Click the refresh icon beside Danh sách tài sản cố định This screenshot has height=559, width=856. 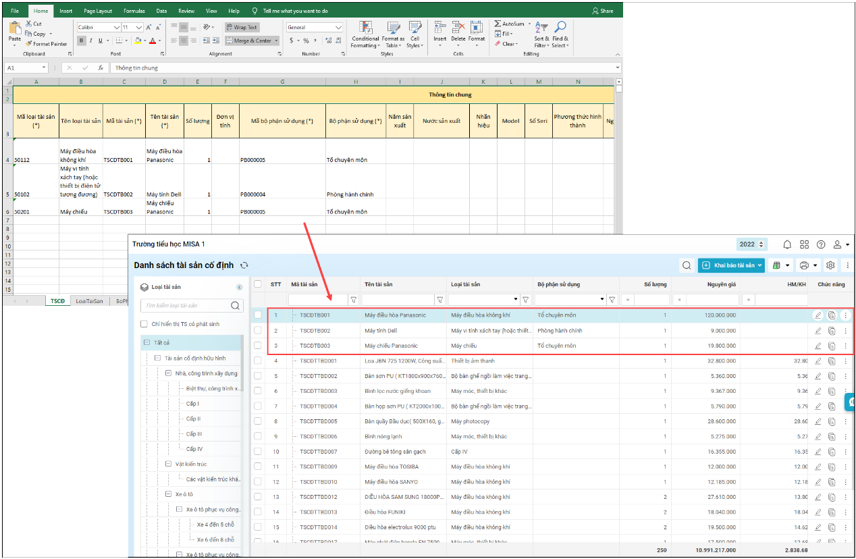click(244, 265)
